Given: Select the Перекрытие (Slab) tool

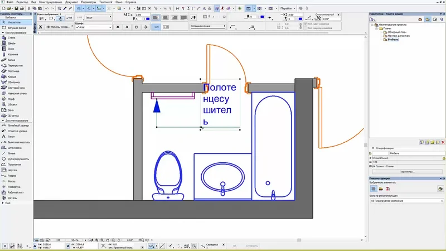Looking at the screenshot, I should pyautogui.click(x=15, y=65).
